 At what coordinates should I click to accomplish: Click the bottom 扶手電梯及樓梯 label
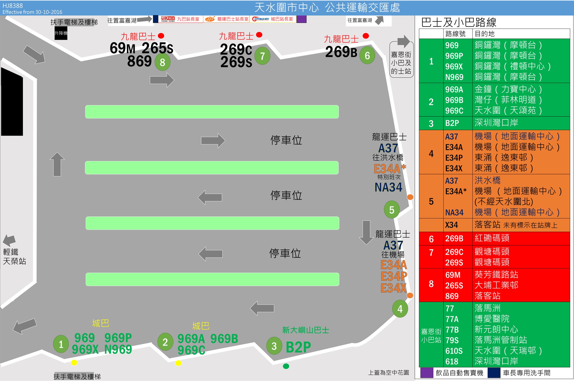coord(77,377)
